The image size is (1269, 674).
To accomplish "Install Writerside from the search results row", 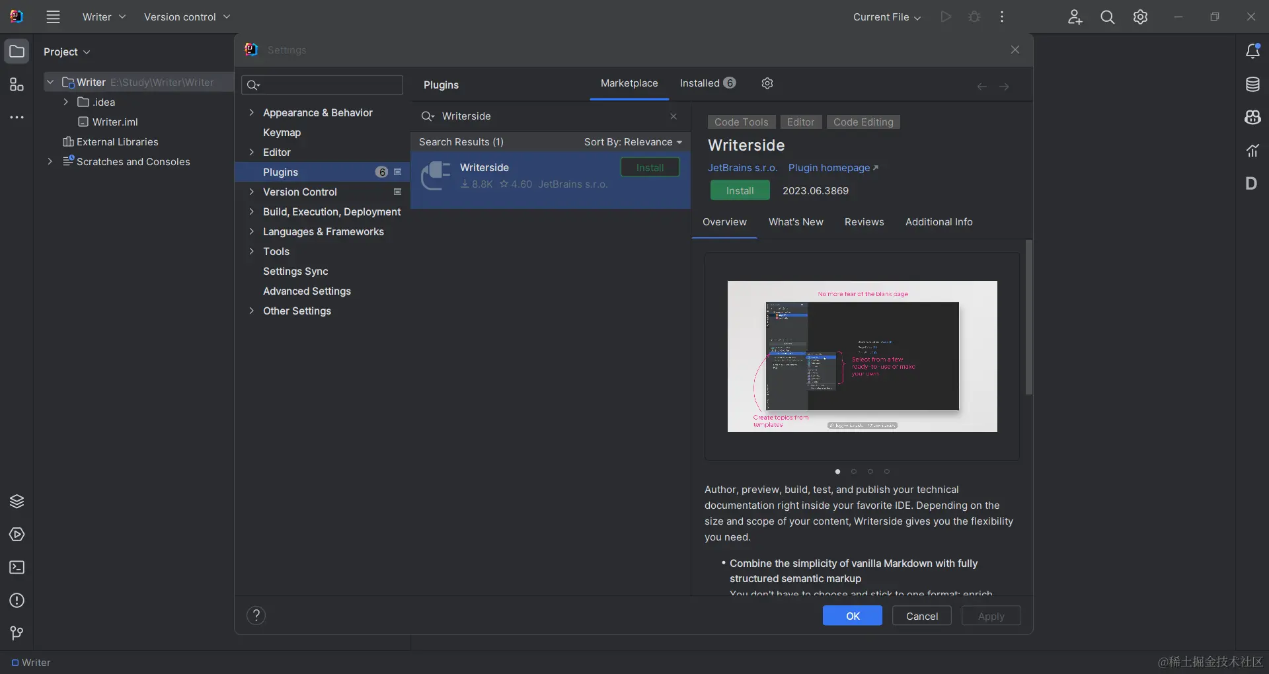I will (x=650, y=168).
